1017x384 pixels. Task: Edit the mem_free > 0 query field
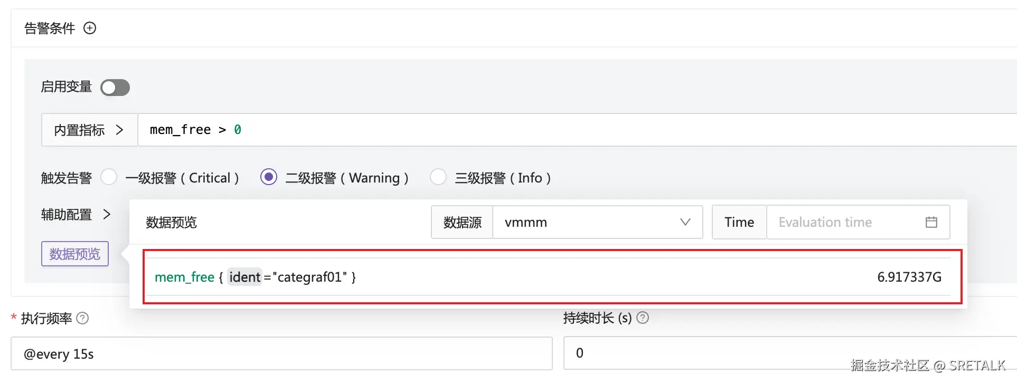(577, 130)
